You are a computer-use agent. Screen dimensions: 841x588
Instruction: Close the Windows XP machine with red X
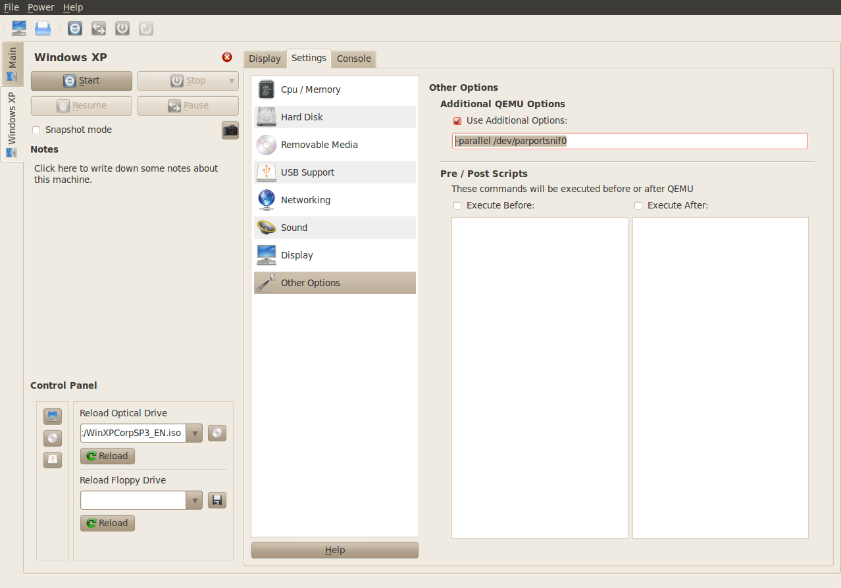tap(227, 57)
